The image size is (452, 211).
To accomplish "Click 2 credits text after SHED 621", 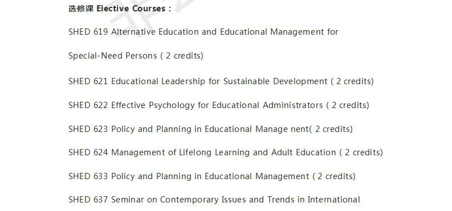I will click(x=352, y=81).
